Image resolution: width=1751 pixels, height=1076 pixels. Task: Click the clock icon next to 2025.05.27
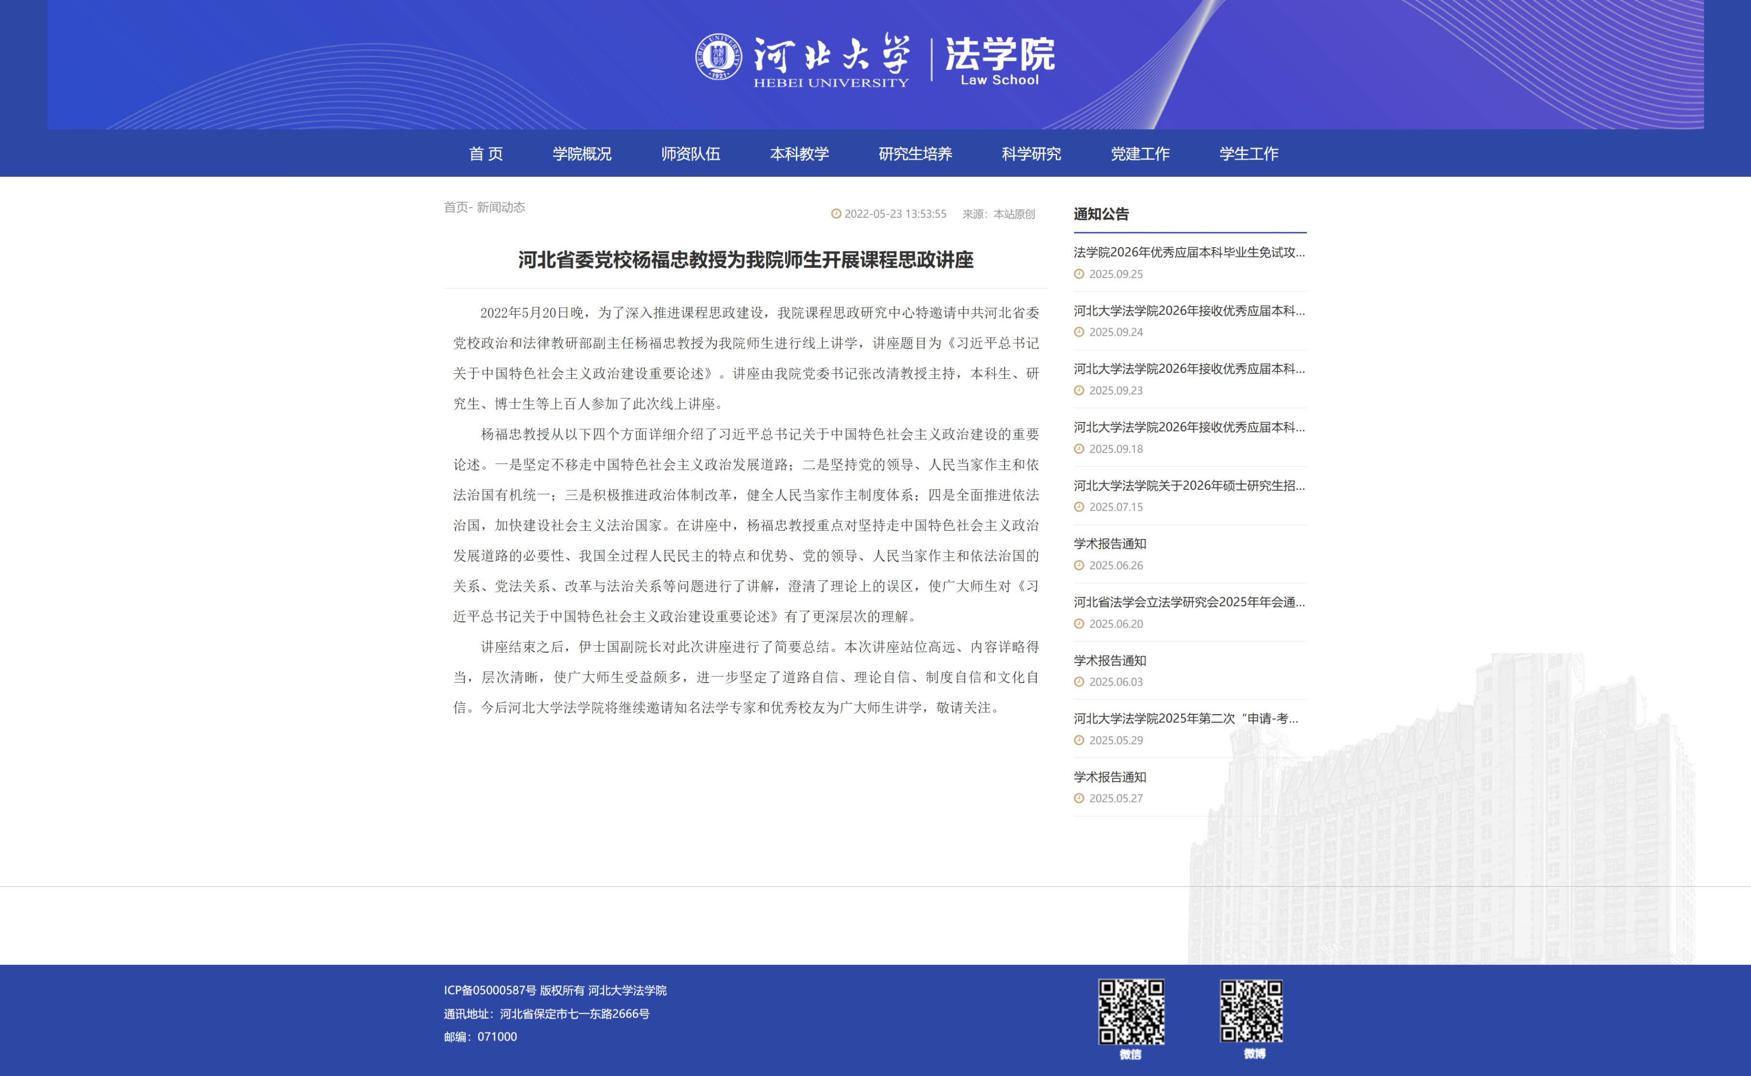pyautogui.click(x=1079, y=799)
